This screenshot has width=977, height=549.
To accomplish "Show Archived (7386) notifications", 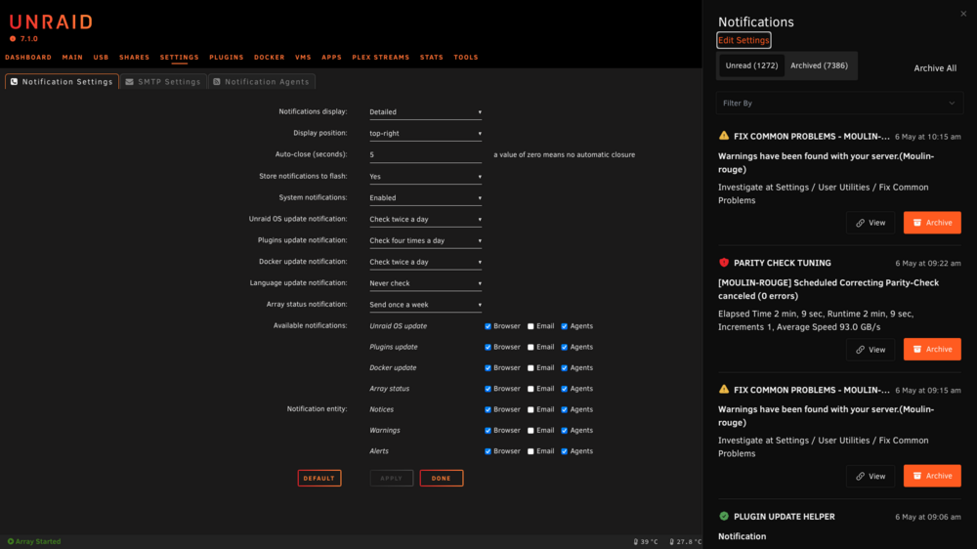I will pyautogui.click(x=819, y=65).
